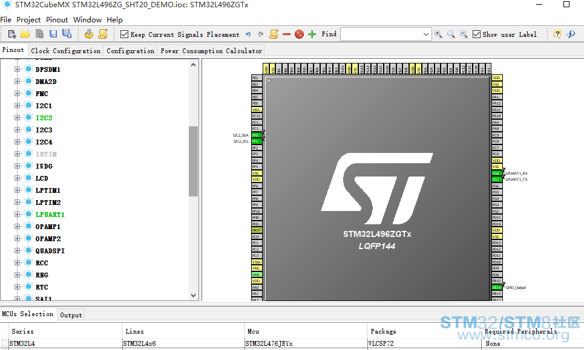Click the Lines column header

click(x=183, y=331)
